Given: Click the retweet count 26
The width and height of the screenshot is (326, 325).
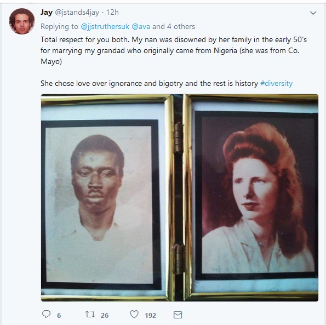Looking at the screenshot, I should 105,316.
